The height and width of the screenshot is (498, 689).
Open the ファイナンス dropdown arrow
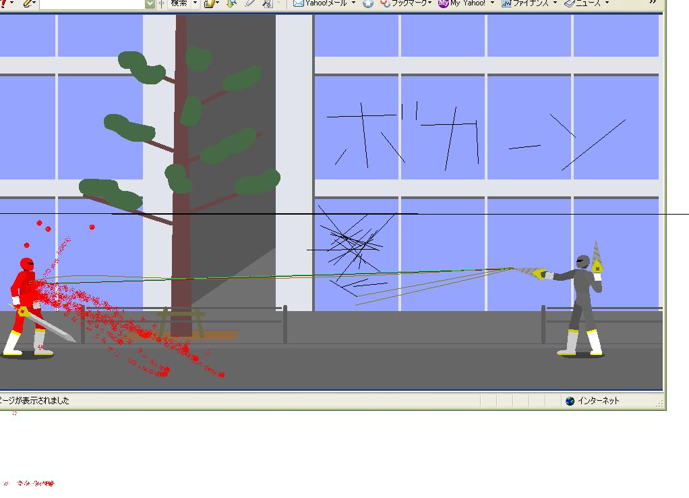555,3
